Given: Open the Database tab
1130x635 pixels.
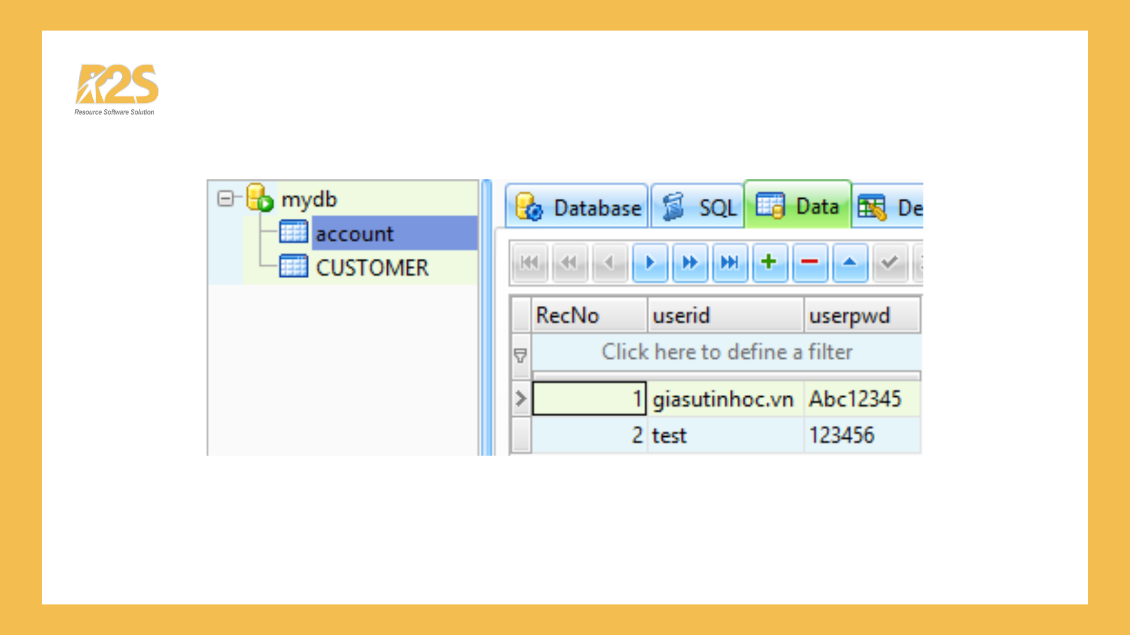Looking at the screenshot, I should 577,206.
